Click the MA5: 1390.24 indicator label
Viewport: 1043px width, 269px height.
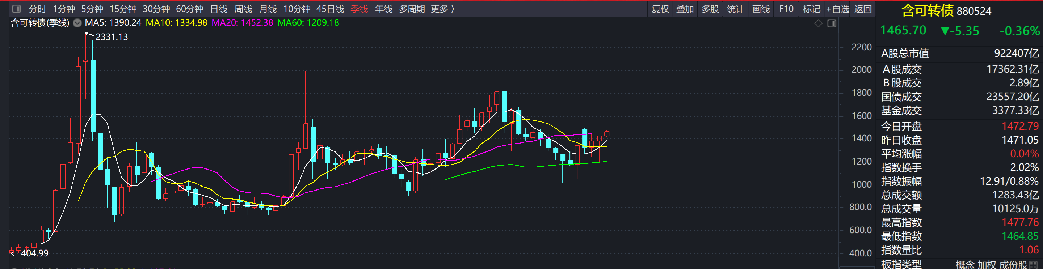(x=113, y=23)
